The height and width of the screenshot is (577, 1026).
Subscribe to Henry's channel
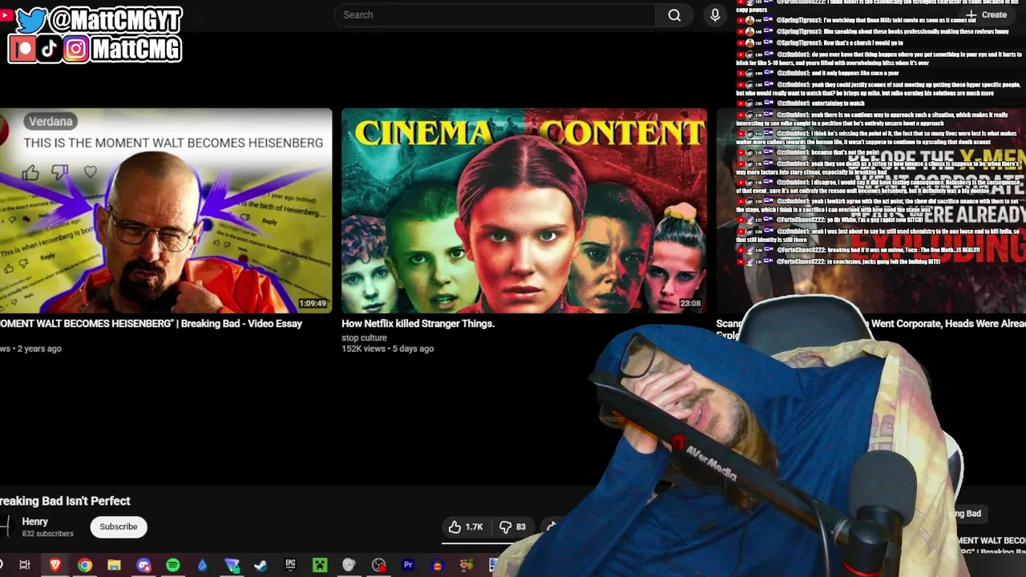118,527
